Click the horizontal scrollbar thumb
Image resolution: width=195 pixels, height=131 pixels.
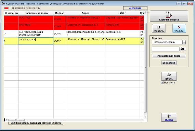(x=16, y=120)
